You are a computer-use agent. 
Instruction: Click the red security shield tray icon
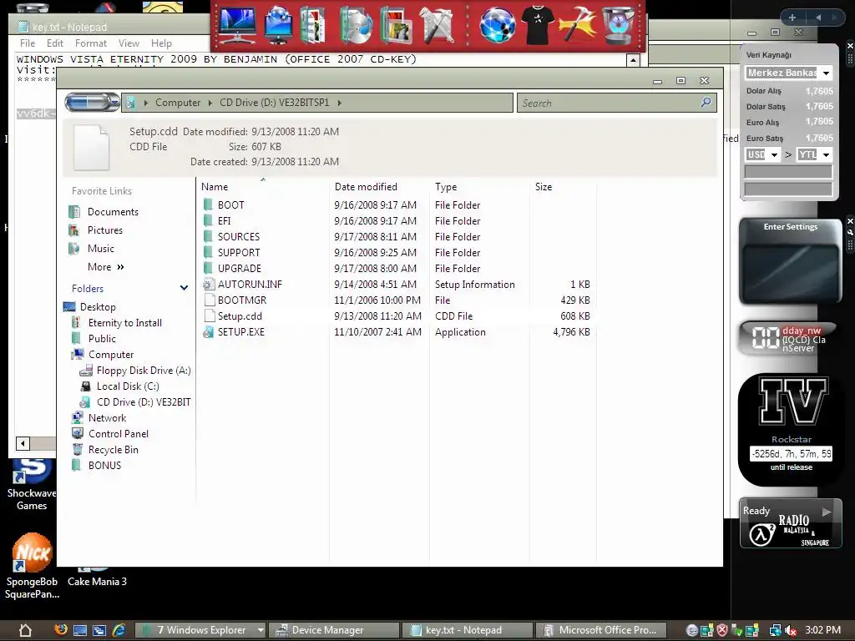(722, 631)
